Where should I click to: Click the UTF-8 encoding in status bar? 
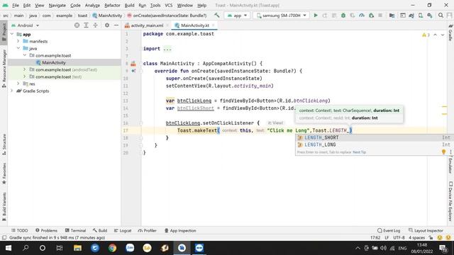tap(399, 238)
